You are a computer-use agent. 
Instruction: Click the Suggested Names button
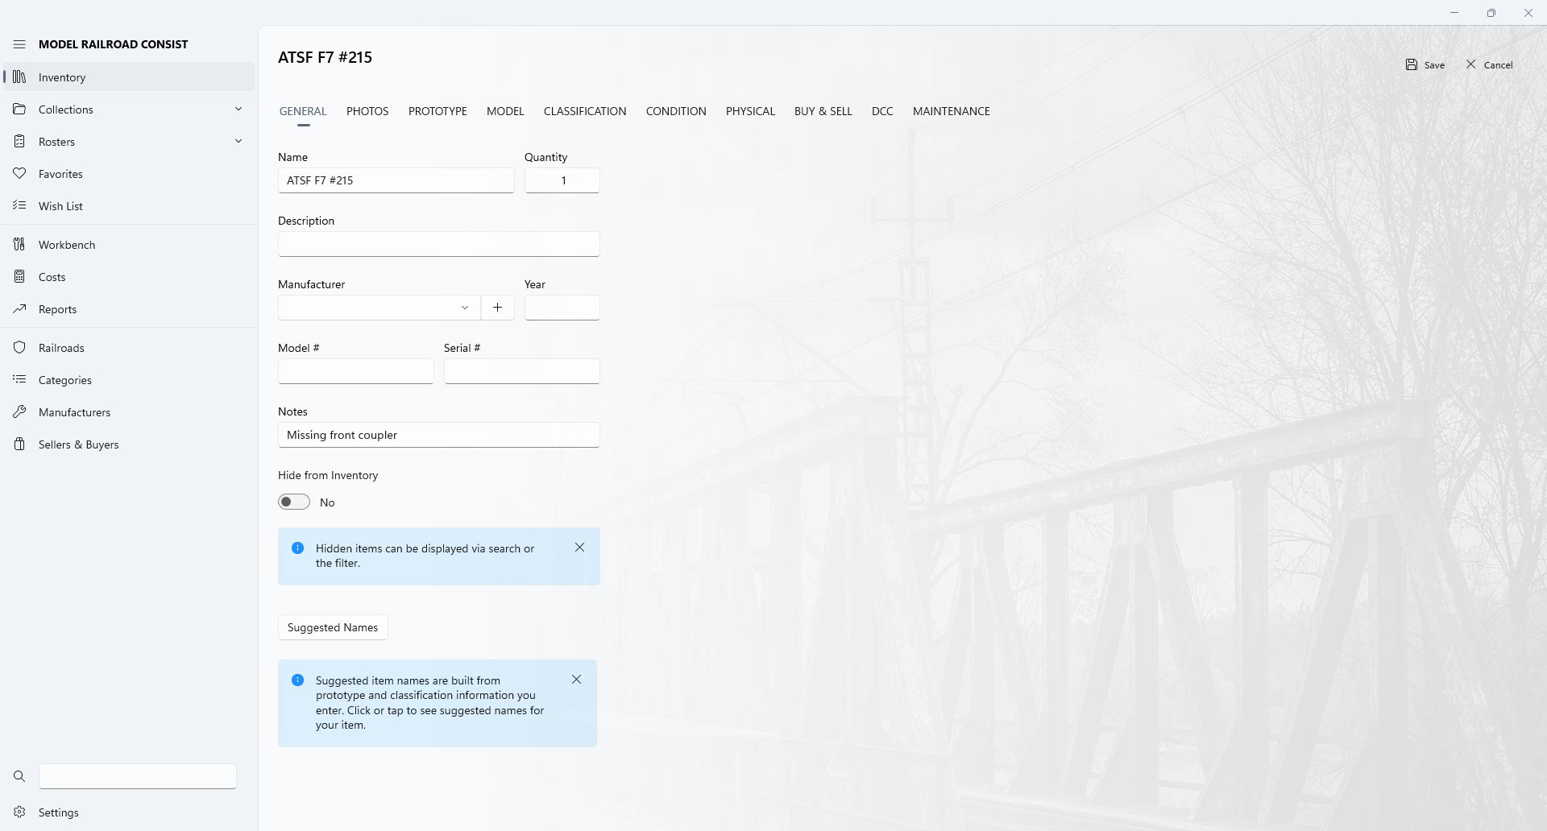[333, 627]
